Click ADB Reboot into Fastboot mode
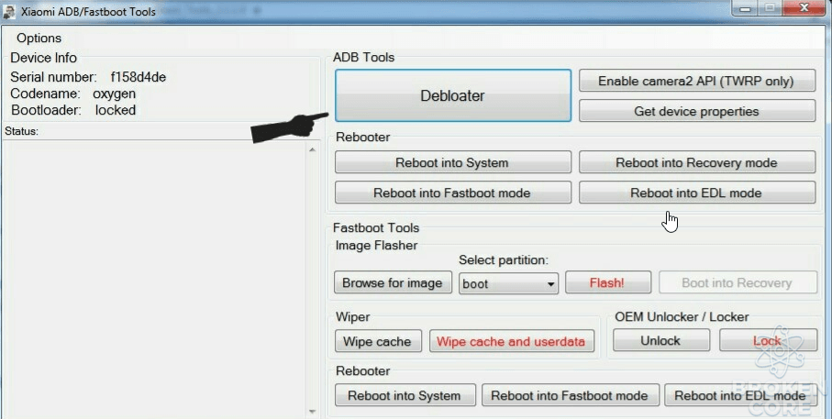Image resolution: width=832 pixels, height=419 pixels. 452,193
